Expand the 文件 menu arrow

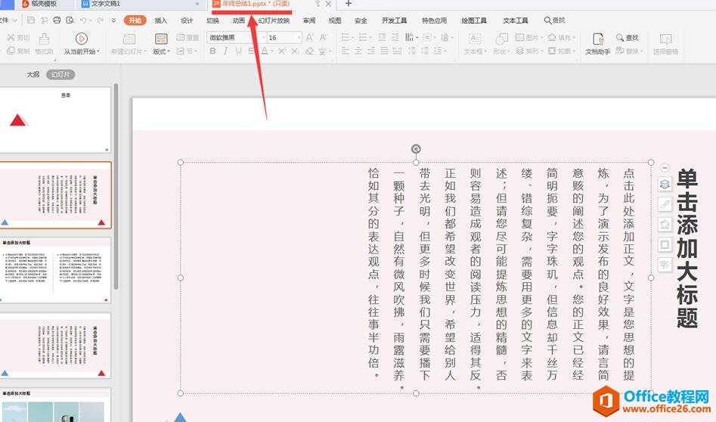tap(15, 20)
